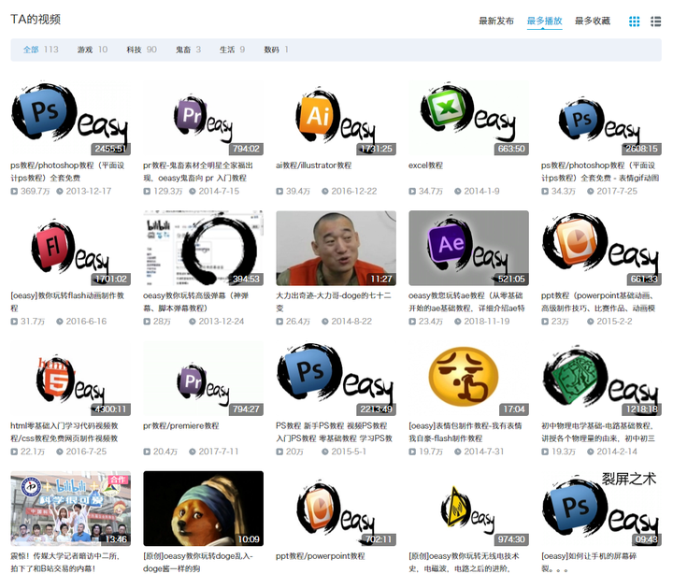Open title pr教程-鬼畜素材全明星全家福出现
This screenshot has height=574, width=673.
[x=198, y=171]
